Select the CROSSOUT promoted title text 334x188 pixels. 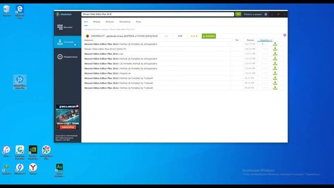coord(124,36)
